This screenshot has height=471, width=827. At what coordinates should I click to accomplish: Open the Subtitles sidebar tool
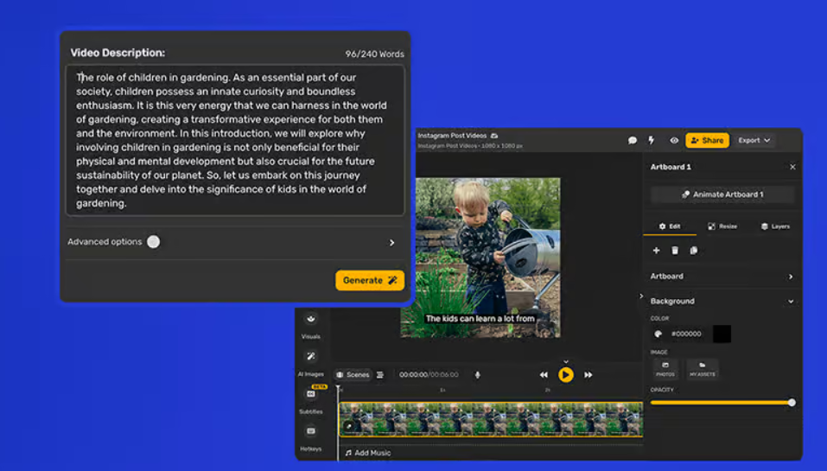click(311, 396)
